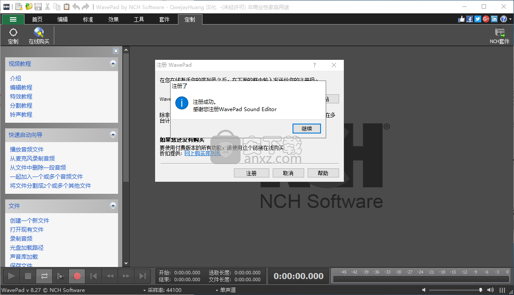Click the green hamburger menu button

13,19
